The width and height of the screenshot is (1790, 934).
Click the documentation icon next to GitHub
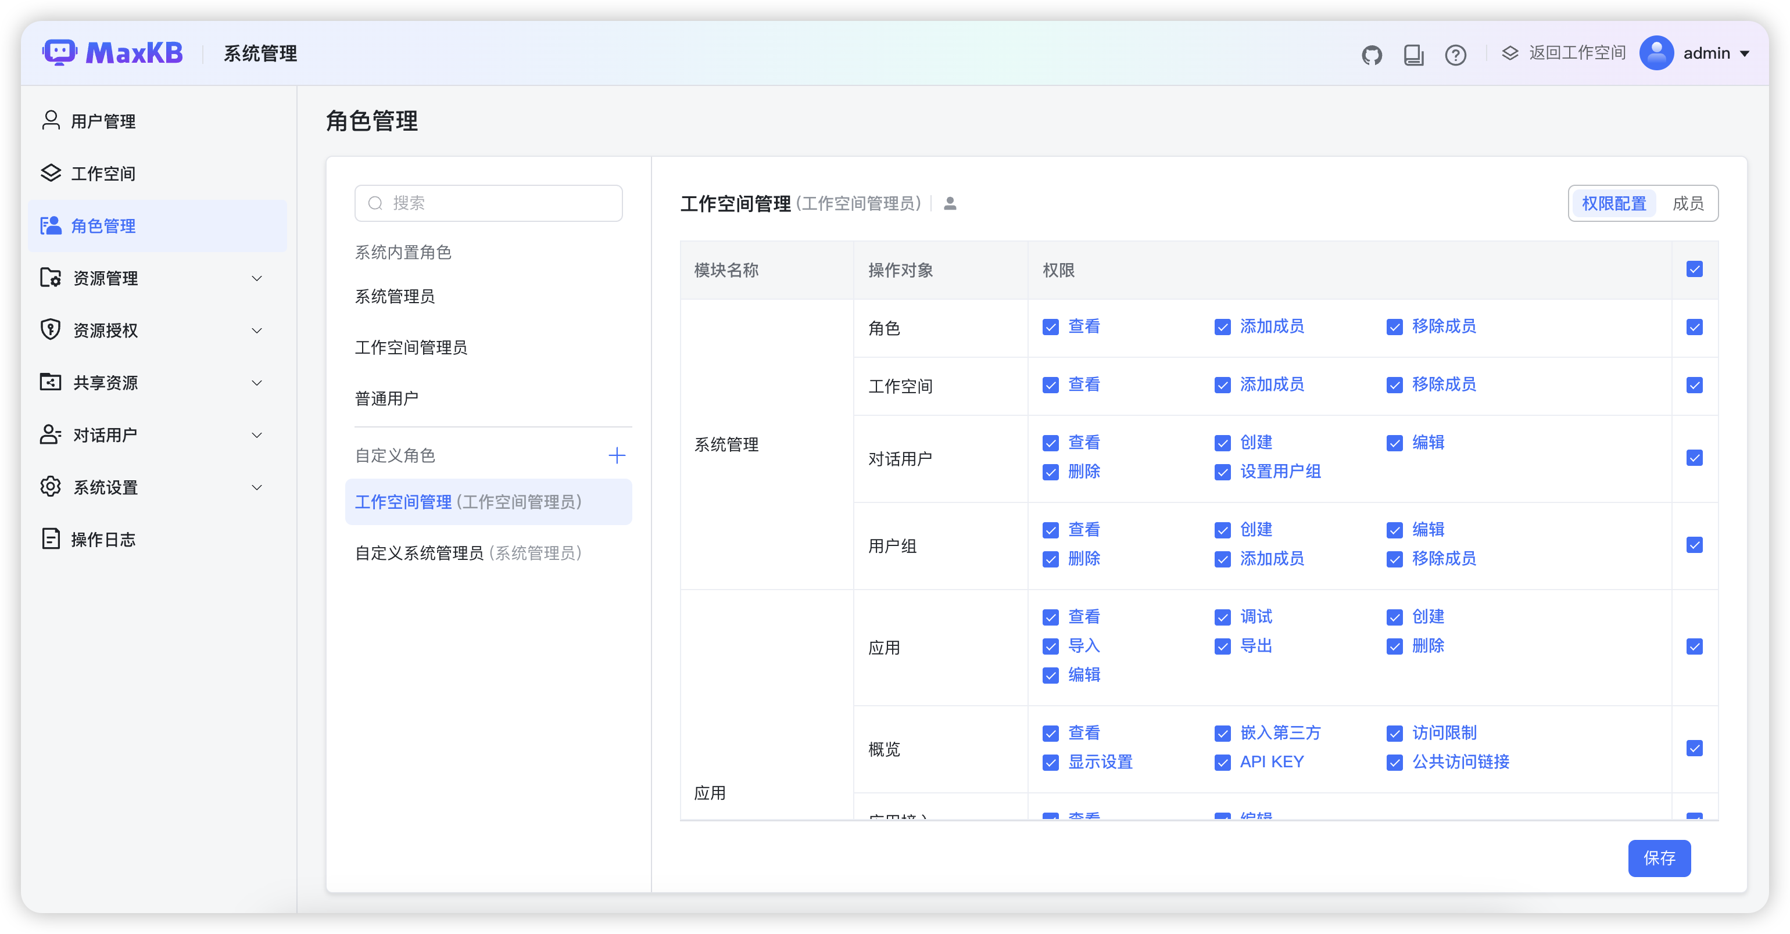(x=1413, y=53)
